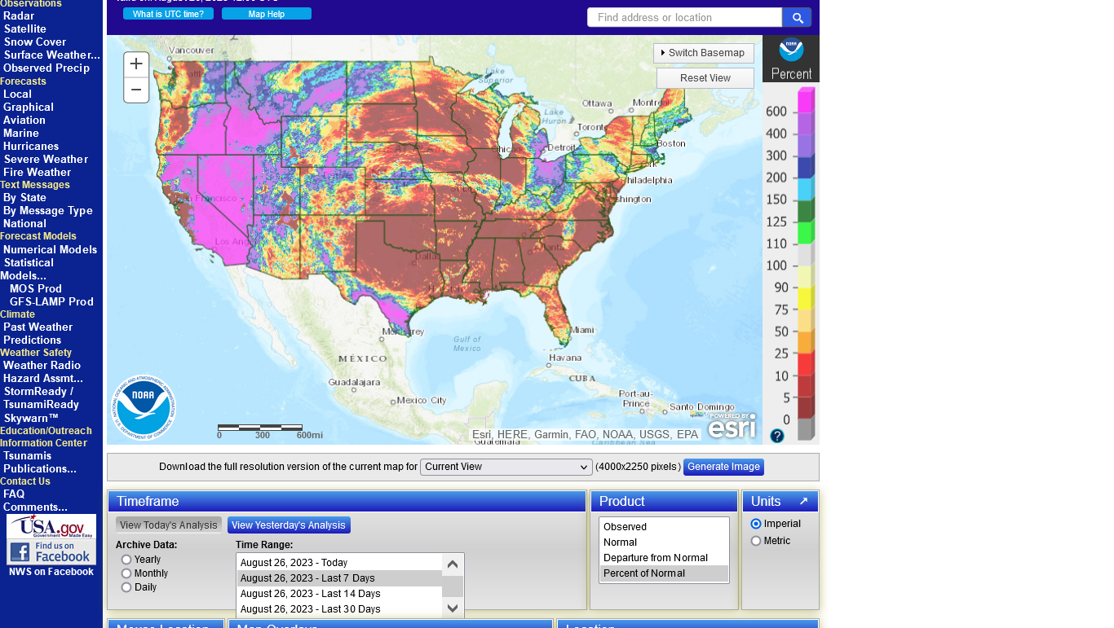
Task: Select the Observed product
Action: (x=664, y=527)
